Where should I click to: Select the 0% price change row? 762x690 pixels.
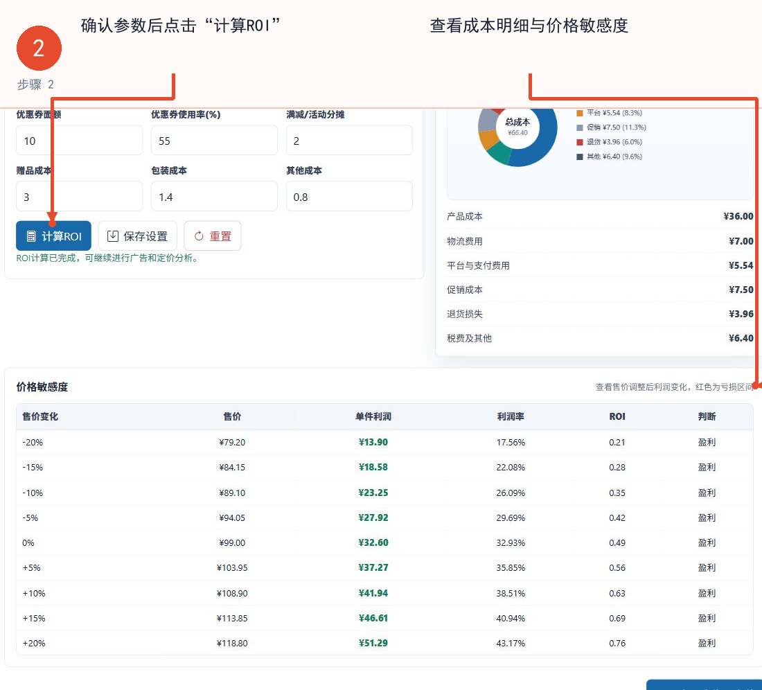pyautogui.click(x=384, y=542)
